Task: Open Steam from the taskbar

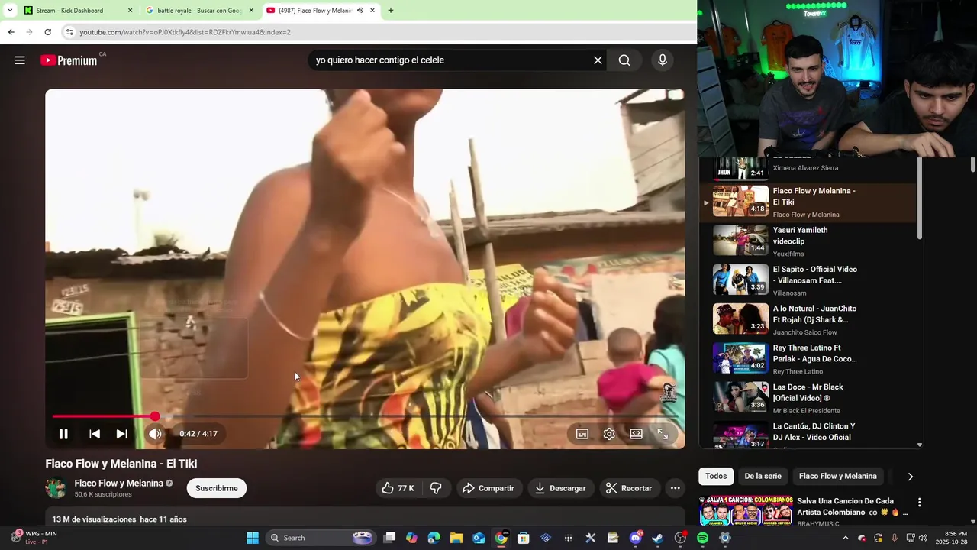Action: click(x=657, y=538)
